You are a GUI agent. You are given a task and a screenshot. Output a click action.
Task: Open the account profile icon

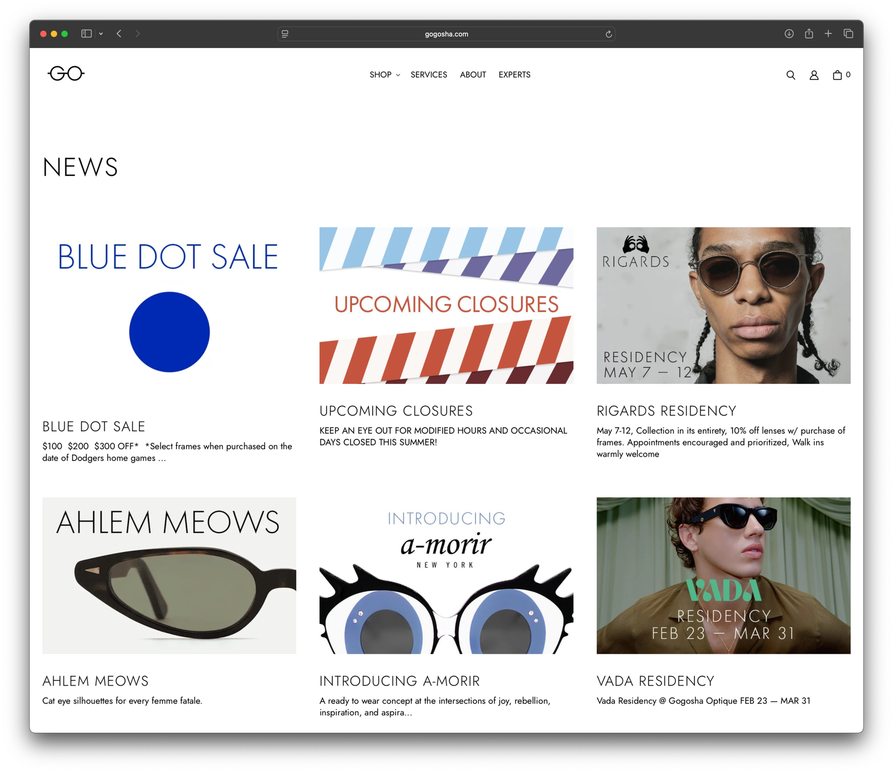pyautogui.click(x=814, y=75)
